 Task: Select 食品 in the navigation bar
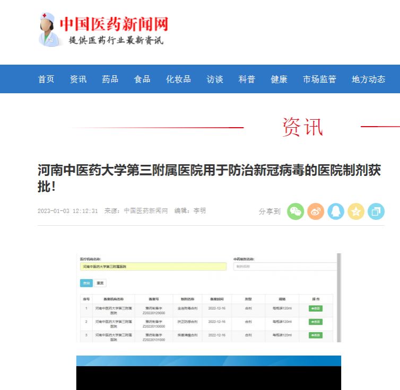click(142, 79)
